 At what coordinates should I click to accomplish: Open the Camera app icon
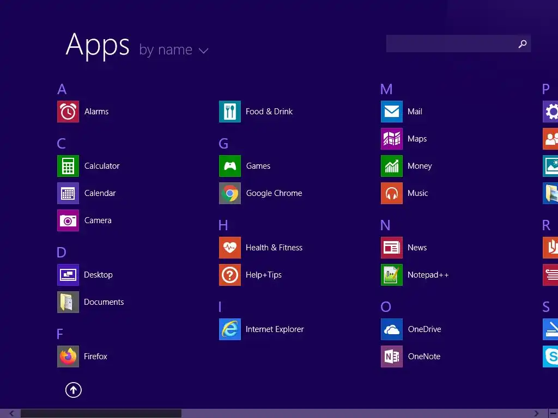point(68,220)
